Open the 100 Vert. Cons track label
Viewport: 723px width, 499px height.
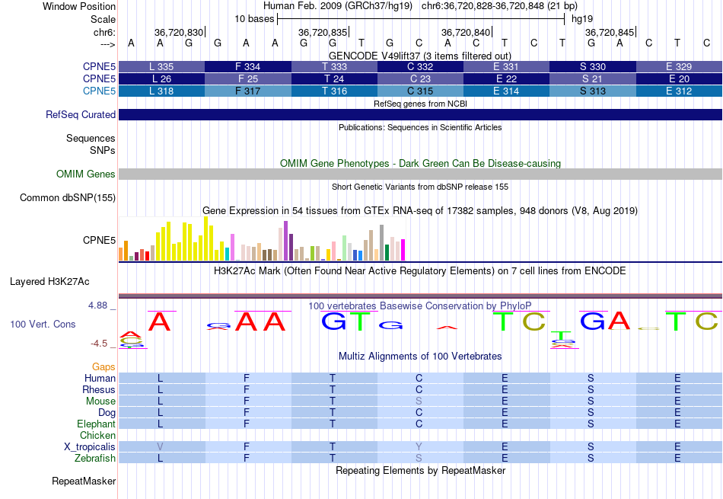click(x=43, y=324)
